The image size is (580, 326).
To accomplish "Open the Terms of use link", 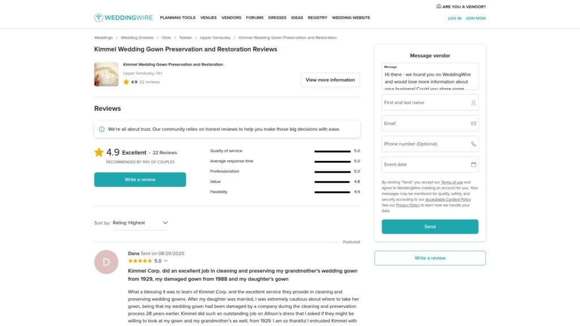I will tap(452, 182).
